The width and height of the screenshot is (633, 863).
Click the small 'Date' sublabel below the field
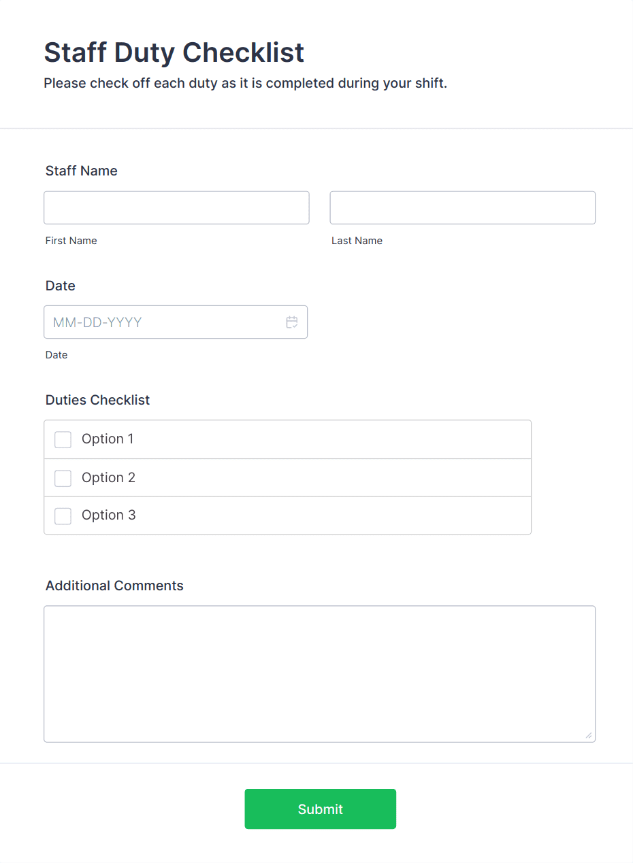click(56, 355)
